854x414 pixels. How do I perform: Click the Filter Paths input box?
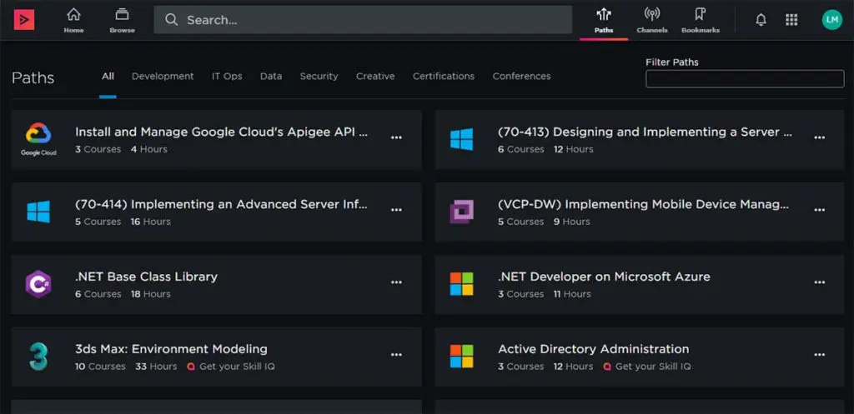coord(745,79)
